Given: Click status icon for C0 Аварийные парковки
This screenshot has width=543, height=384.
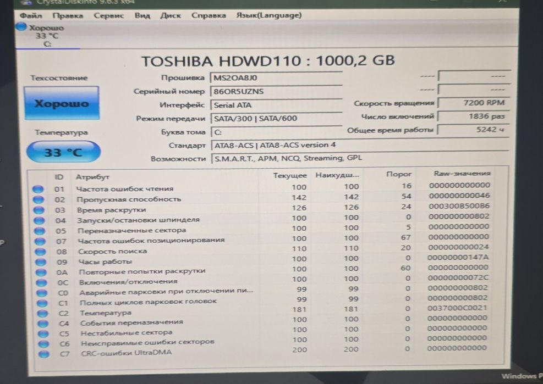Looking at the screenshot, I should point(42,293).
